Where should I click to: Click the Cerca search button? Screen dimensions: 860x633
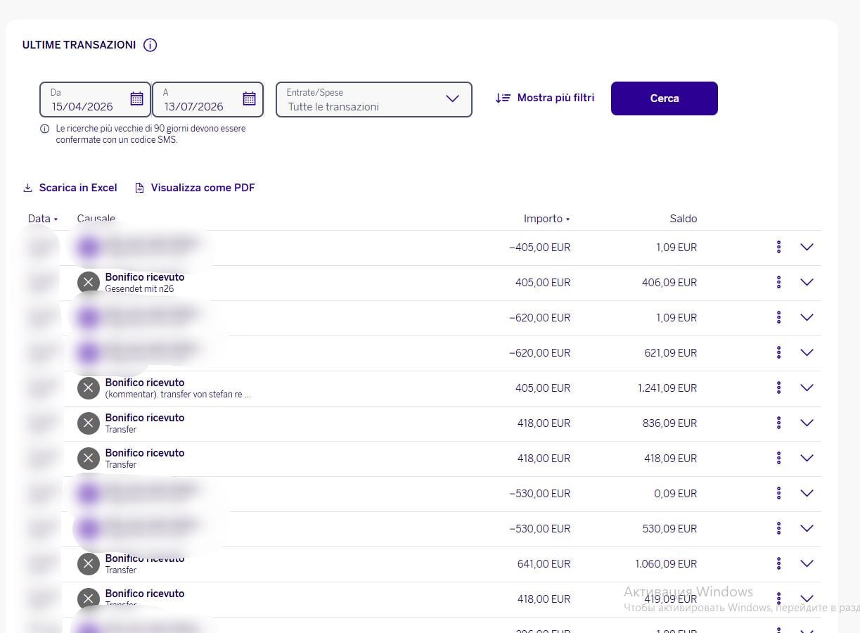[664, 98]
